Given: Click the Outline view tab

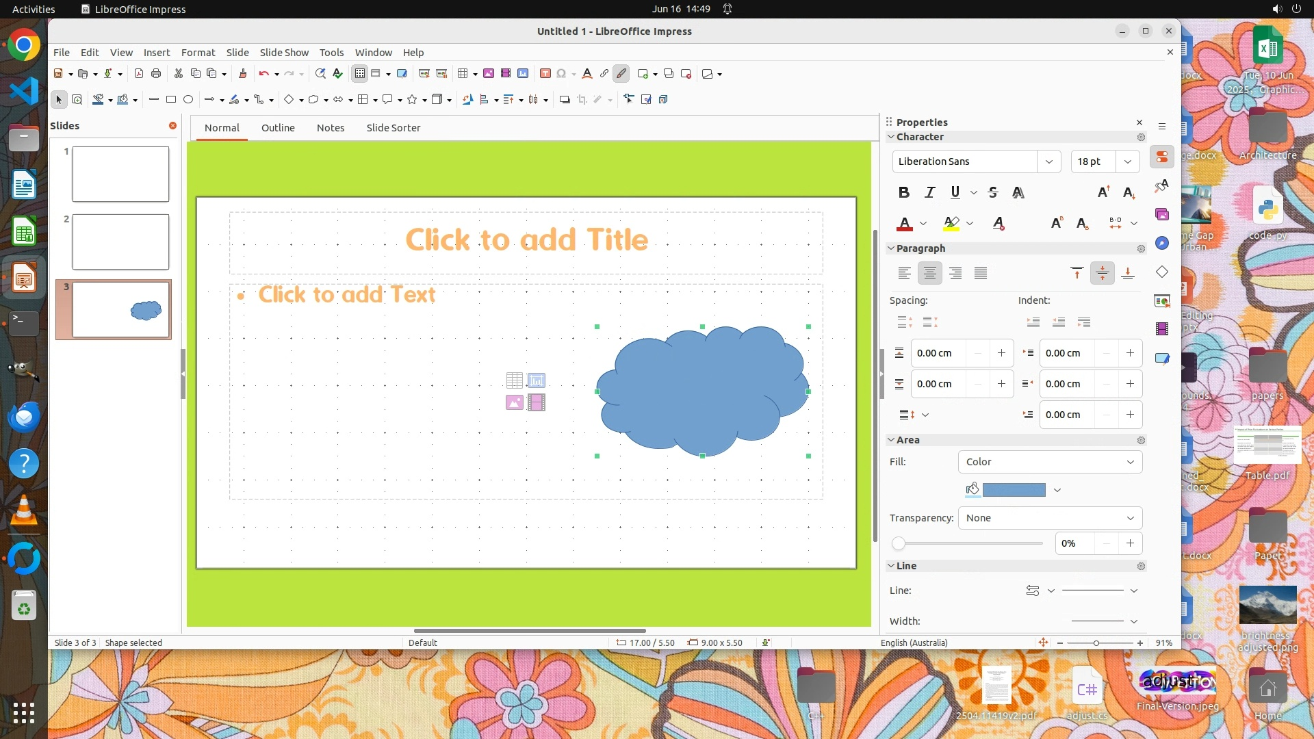Looking at the screenshot, I should (x=278, y=128).
